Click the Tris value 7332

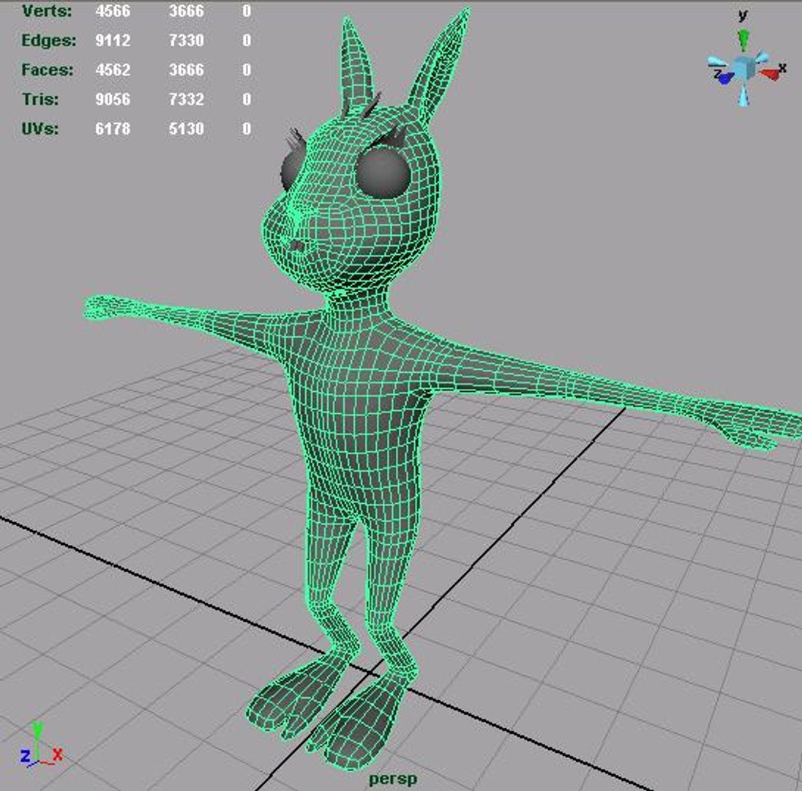(x=186, y=99)
